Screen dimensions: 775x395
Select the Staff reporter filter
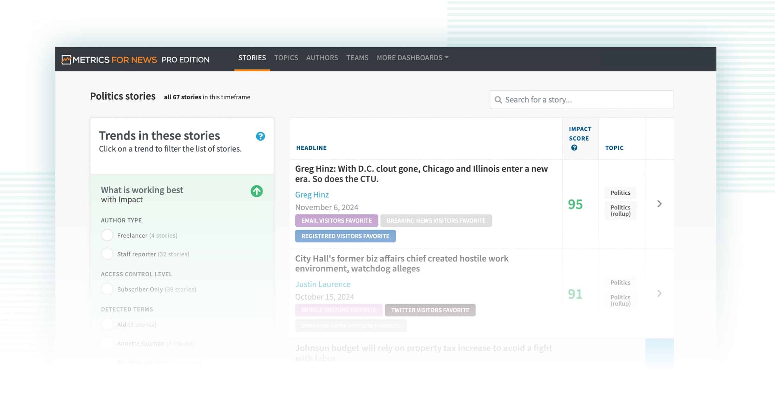point(107,254)
